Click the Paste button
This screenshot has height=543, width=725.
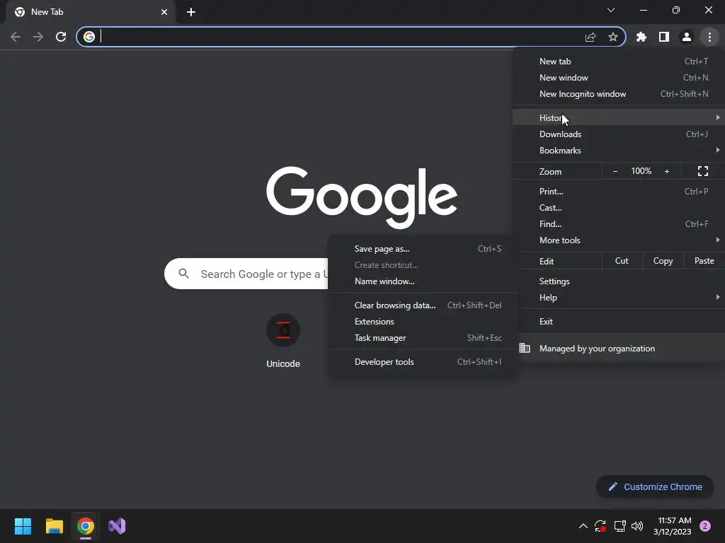click(x=704, y=261)
